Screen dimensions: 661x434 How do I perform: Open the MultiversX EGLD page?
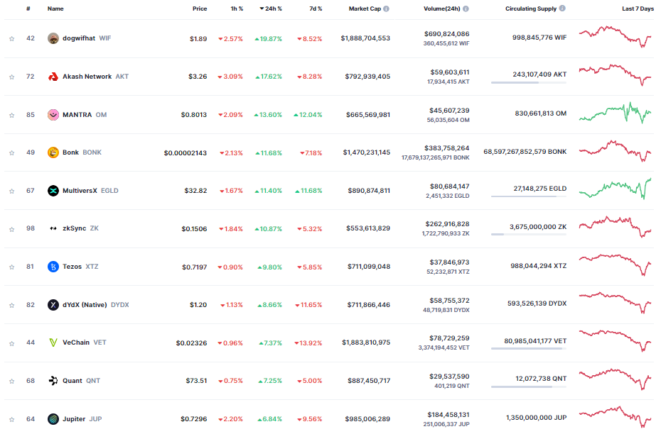click(91, 191)
